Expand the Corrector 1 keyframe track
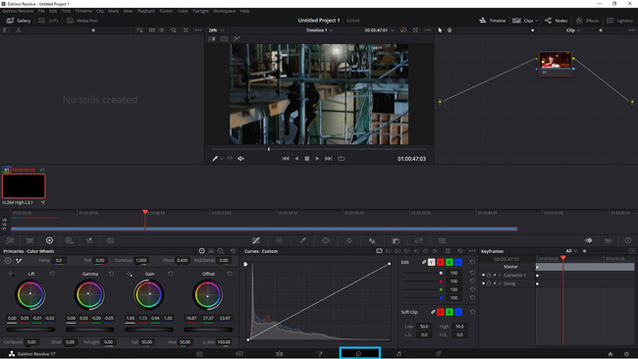This screenshot has width=638, height=359. coord(500,276)
